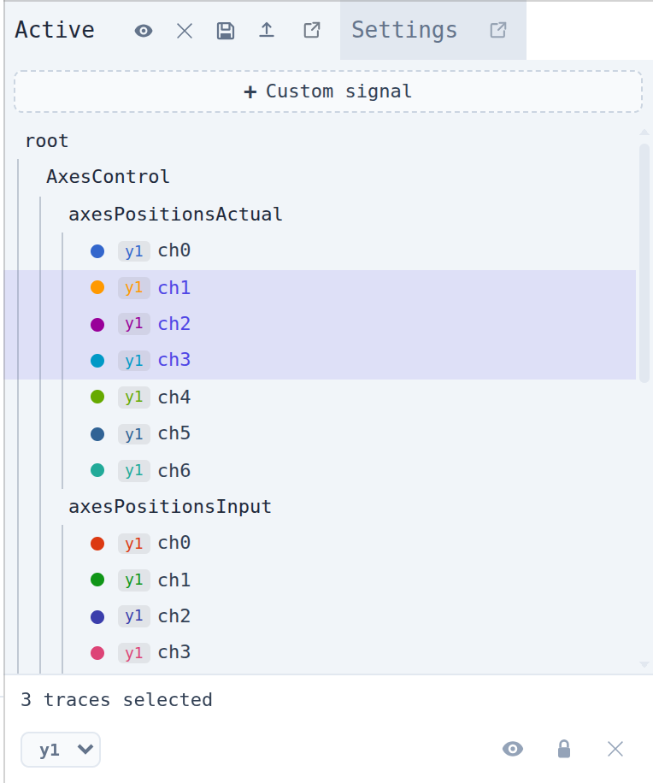
Task: Pop out the Settings tab
Action: click(x=497, y=31)
